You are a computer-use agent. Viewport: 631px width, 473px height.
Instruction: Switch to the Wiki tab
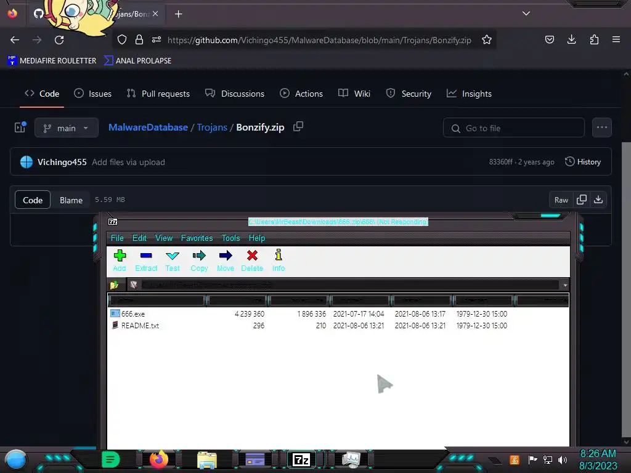coord(354,94)
